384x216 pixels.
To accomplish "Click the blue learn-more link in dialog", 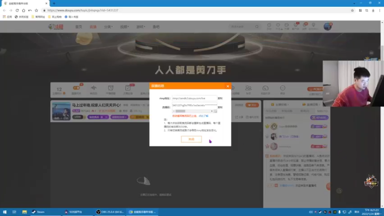I will 204,116.
